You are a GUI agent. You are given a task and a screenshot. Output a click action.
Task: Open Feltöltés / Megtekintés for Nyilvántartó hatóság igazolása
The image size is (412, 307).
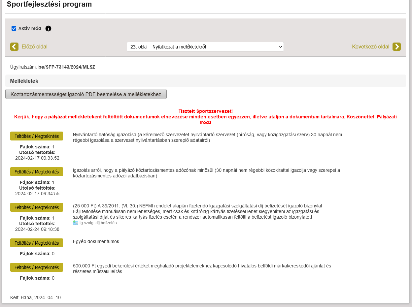[37, 136]
